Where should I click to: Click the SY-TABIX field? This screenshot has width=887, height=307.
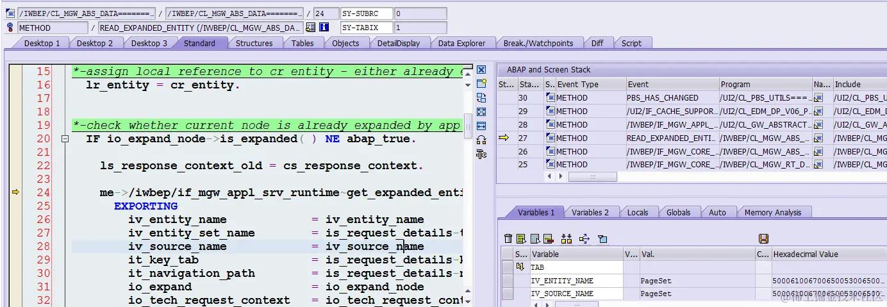[x=366, y=28]
